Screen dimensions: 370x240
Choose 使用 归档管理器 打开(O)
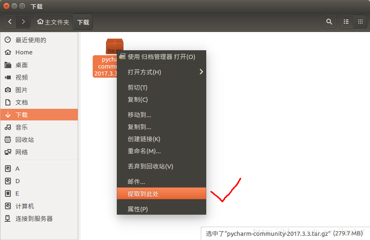pos(161,57)
